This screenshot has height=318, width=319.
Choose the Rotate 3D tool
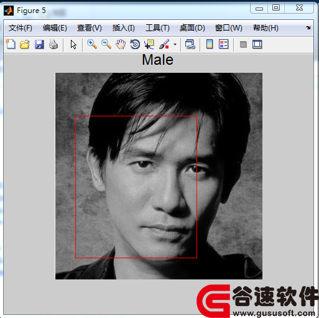(x=135, y=44)
